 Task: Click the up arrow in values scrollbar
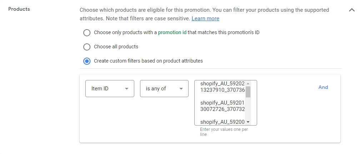pos(248,84)
